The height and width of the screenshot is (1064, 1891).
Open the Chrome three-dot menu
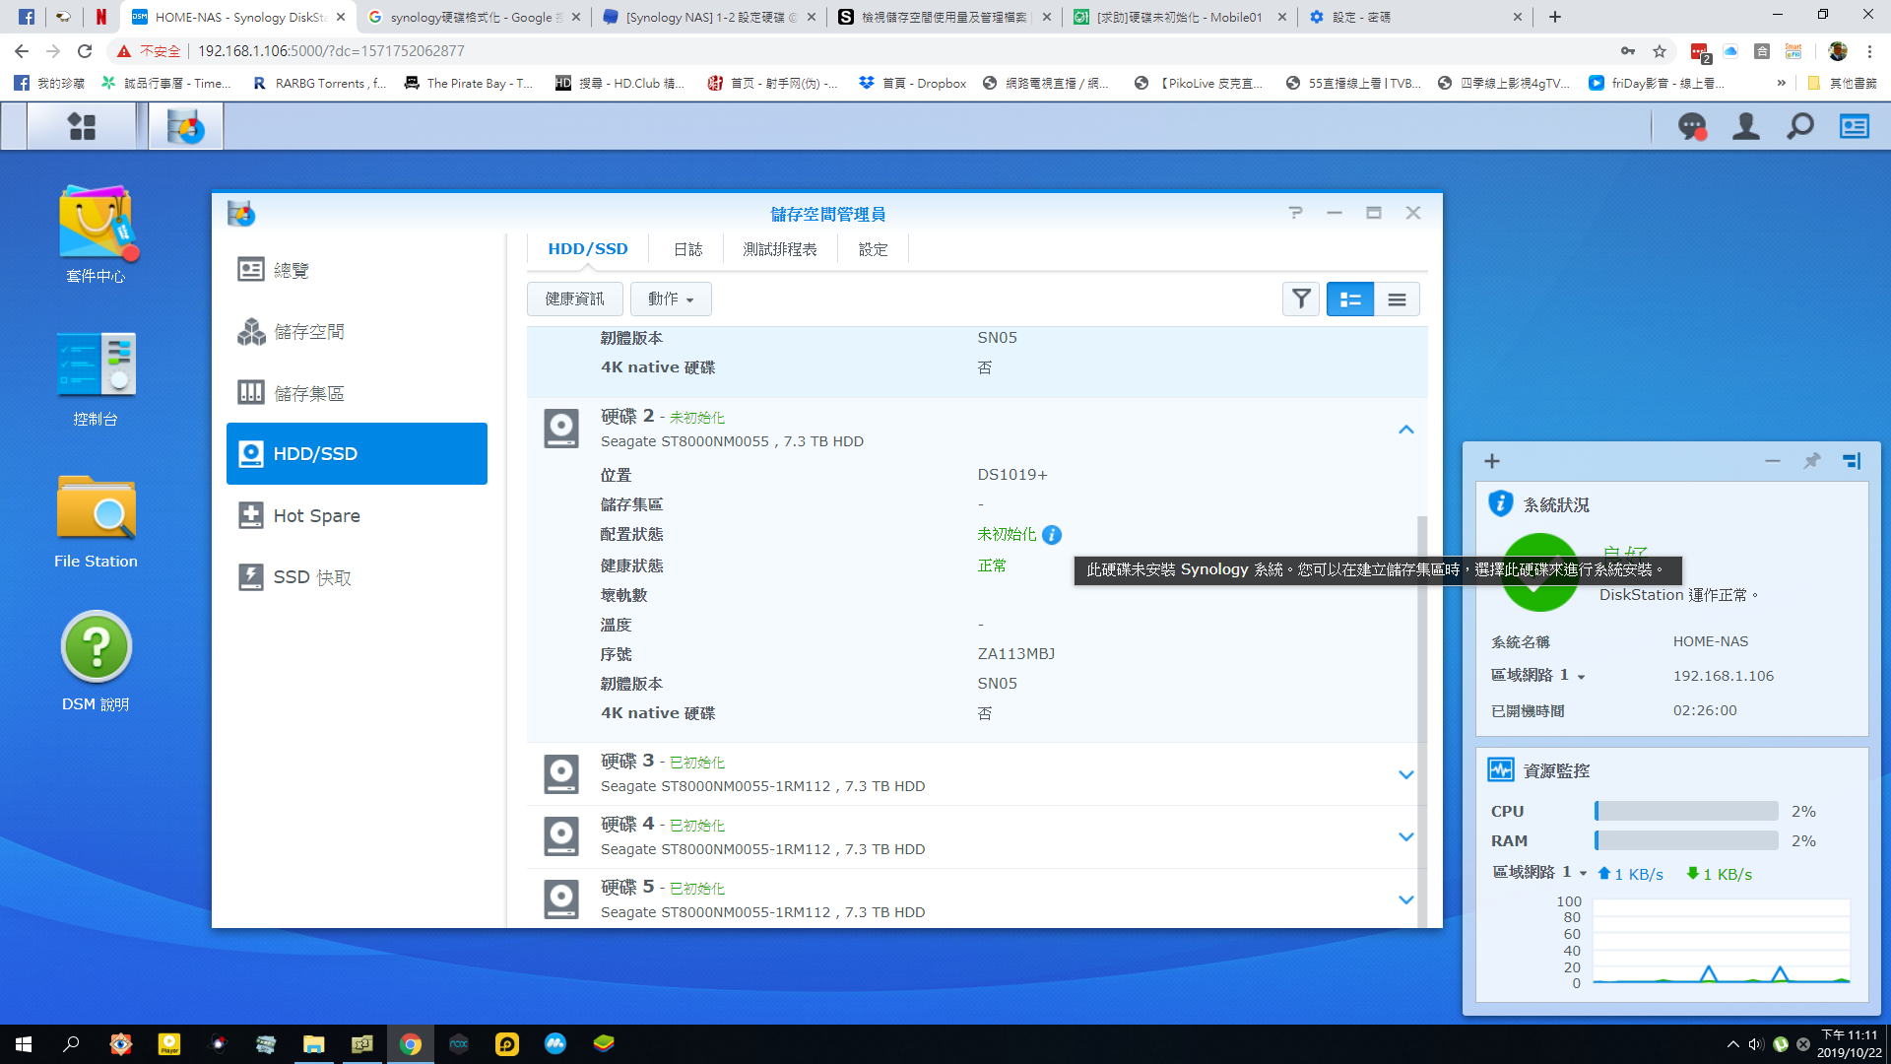[1869, 51]
